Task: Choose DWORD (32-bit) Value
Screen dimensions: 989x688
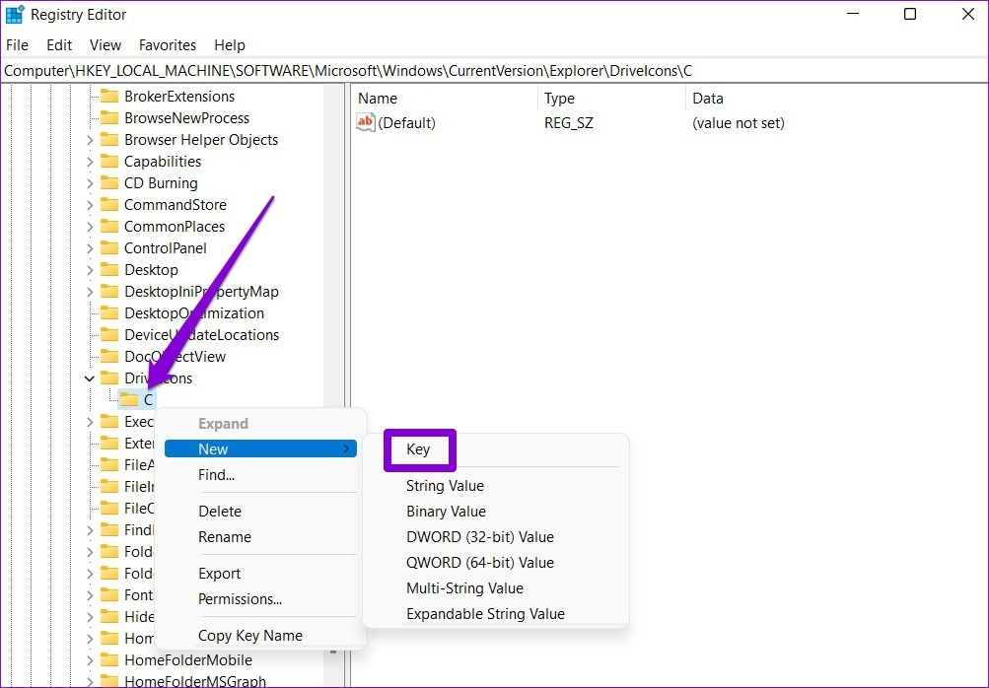Action: pos(480,536)
